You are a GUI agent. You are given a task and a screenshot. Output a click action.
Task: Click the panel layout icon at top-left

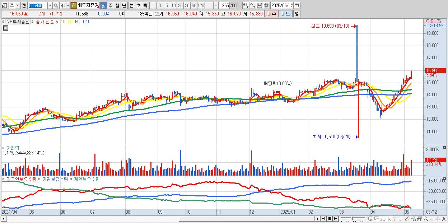tap(5, 5)
